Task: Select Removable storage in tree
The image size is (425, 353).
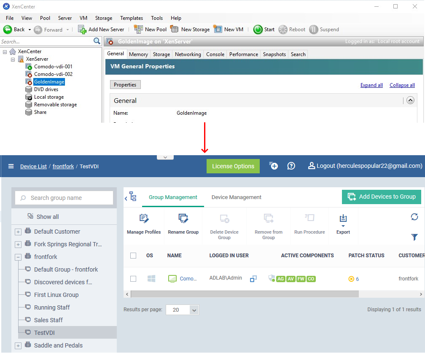Action: (x=55, y=105)
